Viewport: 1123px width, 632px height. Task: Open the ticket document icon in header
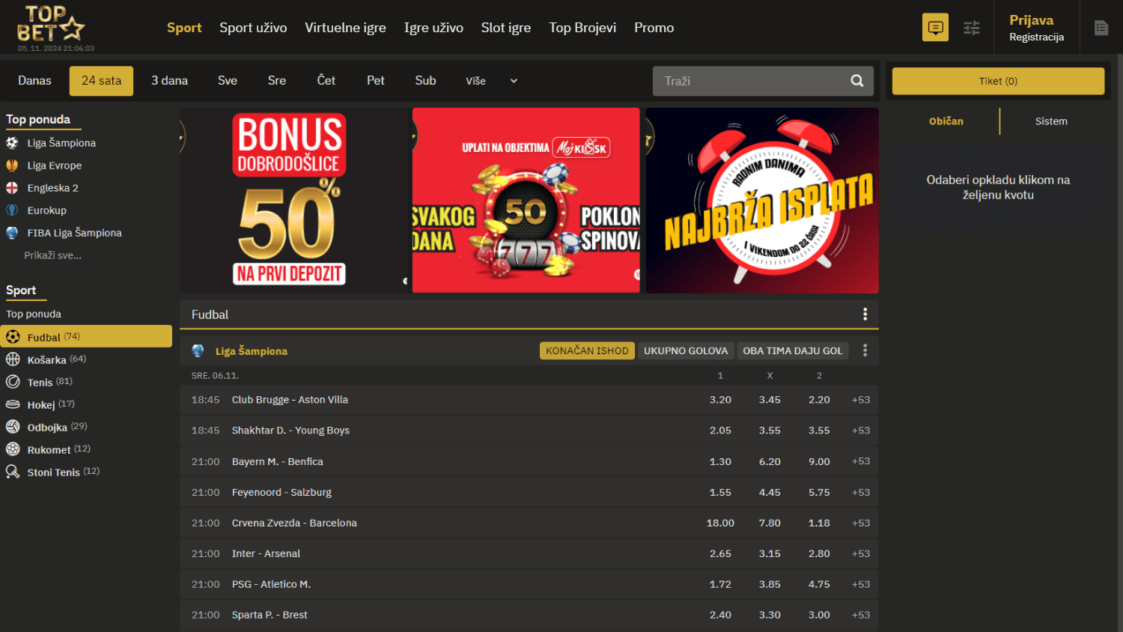(x=1101, y=28)
